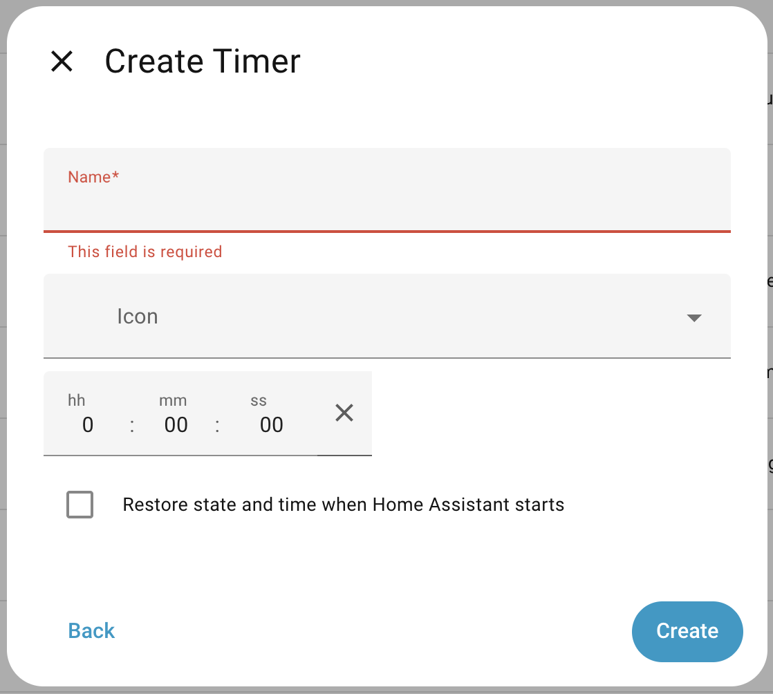
Task: Select the hours value field
Action: (x=87, y=424)
